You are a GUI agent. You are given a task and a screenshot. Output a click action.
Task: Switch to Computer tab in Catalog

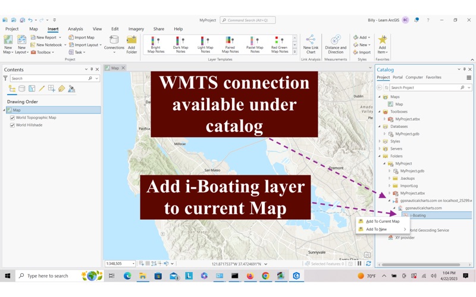pyautogui.click(x=414, y=77)
